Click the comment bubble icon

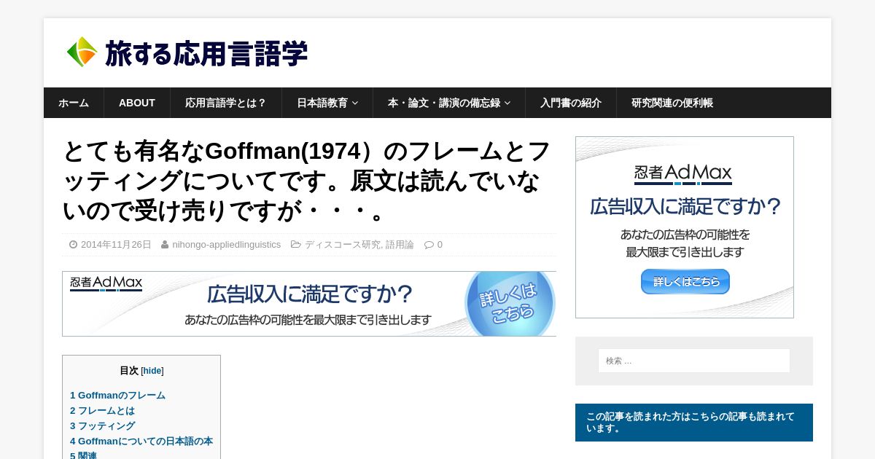429,245
